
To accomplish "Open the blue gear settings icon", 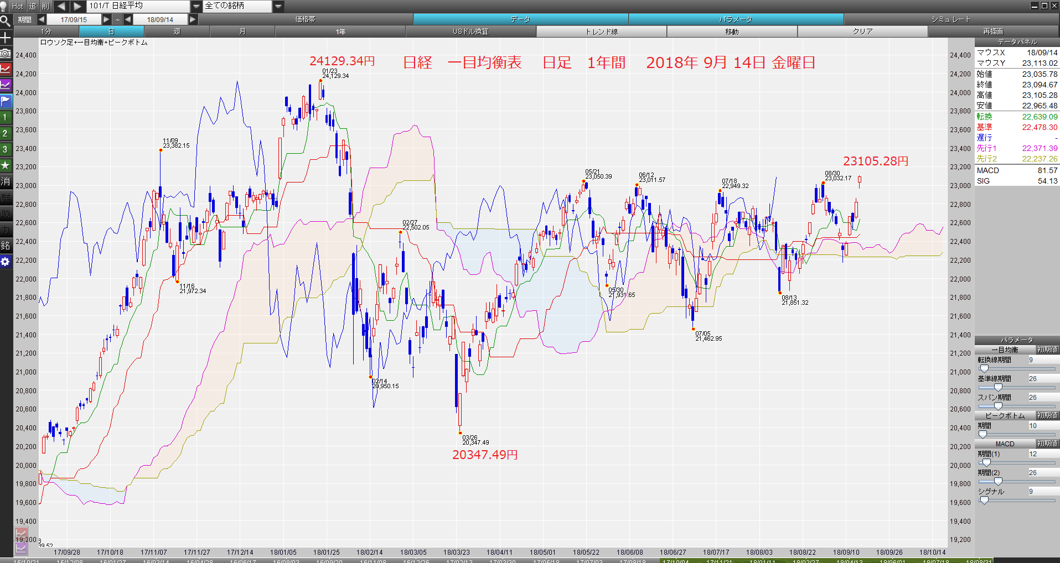I will coord(6,262).
